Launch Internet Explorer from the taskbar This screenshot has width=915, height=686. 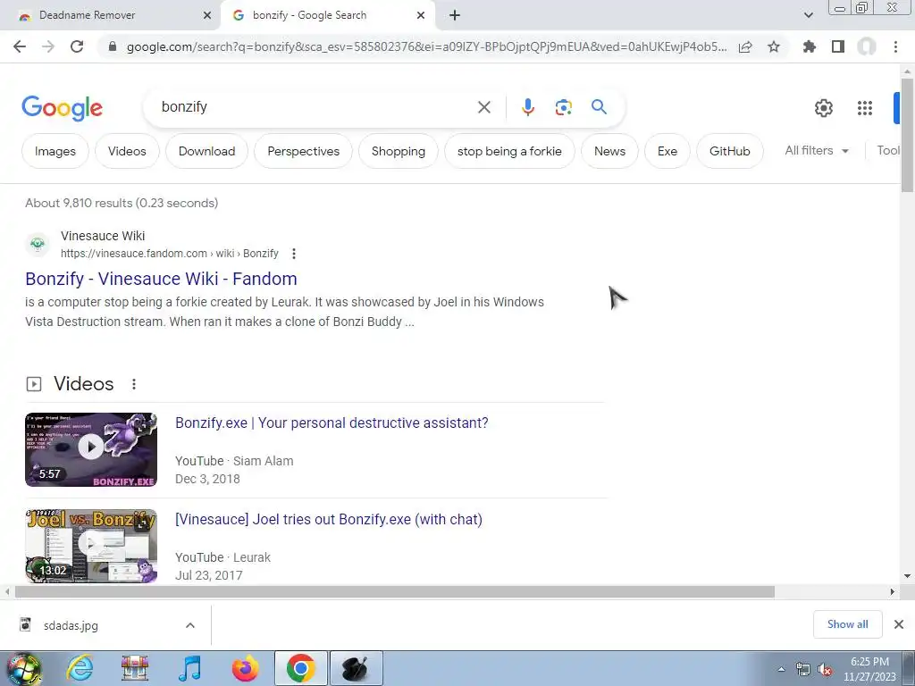click(79, 668)
